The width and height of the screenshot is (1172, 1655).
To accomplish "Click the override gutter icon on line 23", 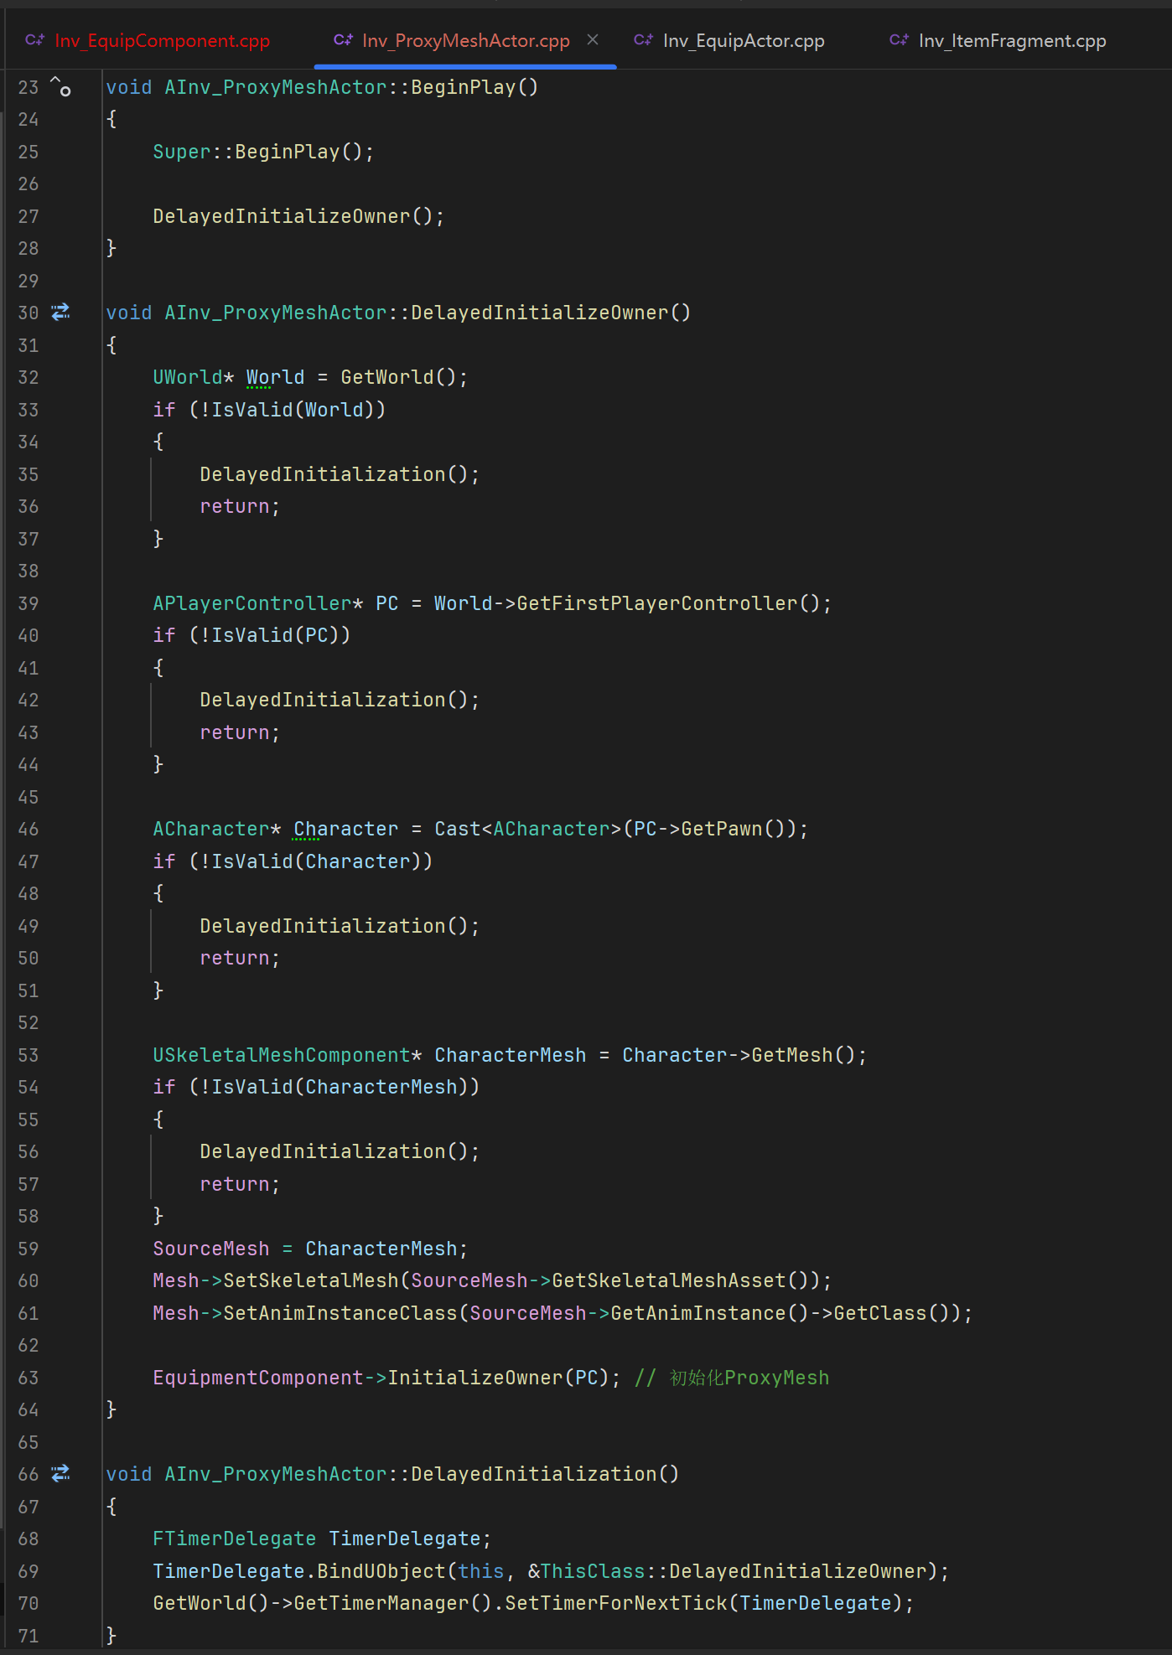I will pos(60,85).
